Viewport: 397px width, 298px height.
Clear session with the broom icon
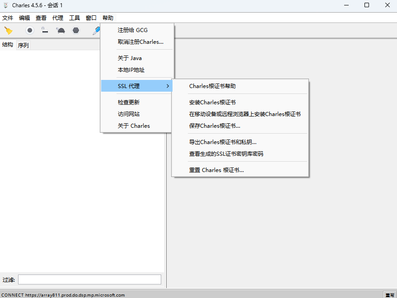[8, 31]
